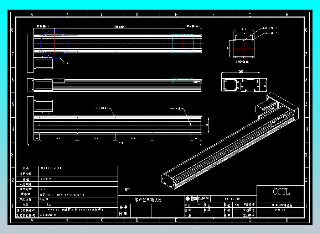
Task: Click the 签字 signature label cell
Action: [x=123, y=207]
